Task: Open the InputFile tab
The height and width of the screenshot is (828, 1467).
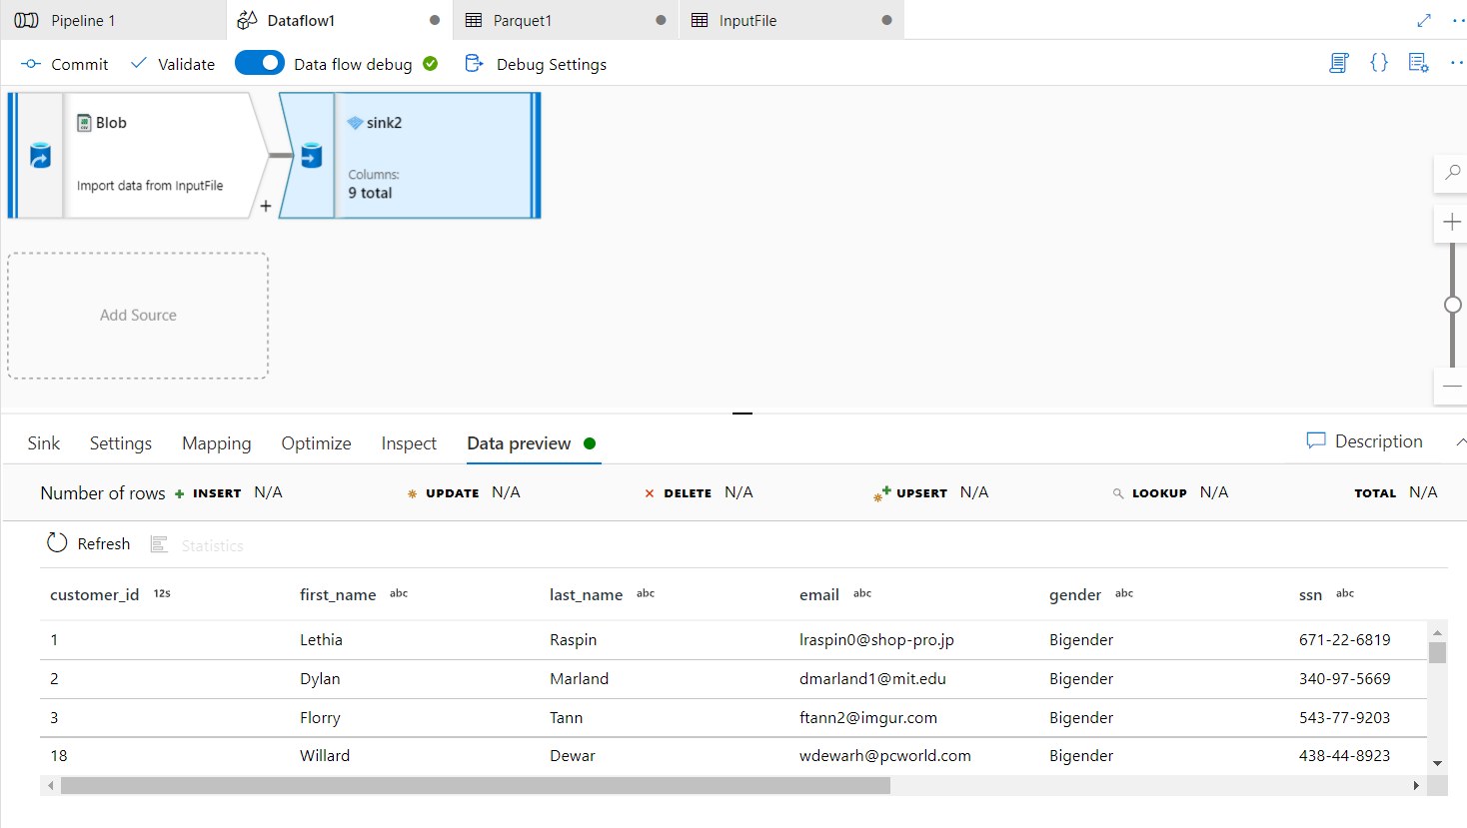Action: [x=791, y=20]
